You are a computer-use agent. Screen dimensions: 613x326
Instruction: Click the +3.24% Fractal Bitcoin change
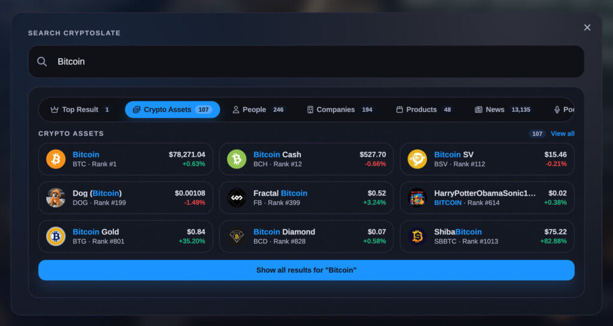pos(375,203)
